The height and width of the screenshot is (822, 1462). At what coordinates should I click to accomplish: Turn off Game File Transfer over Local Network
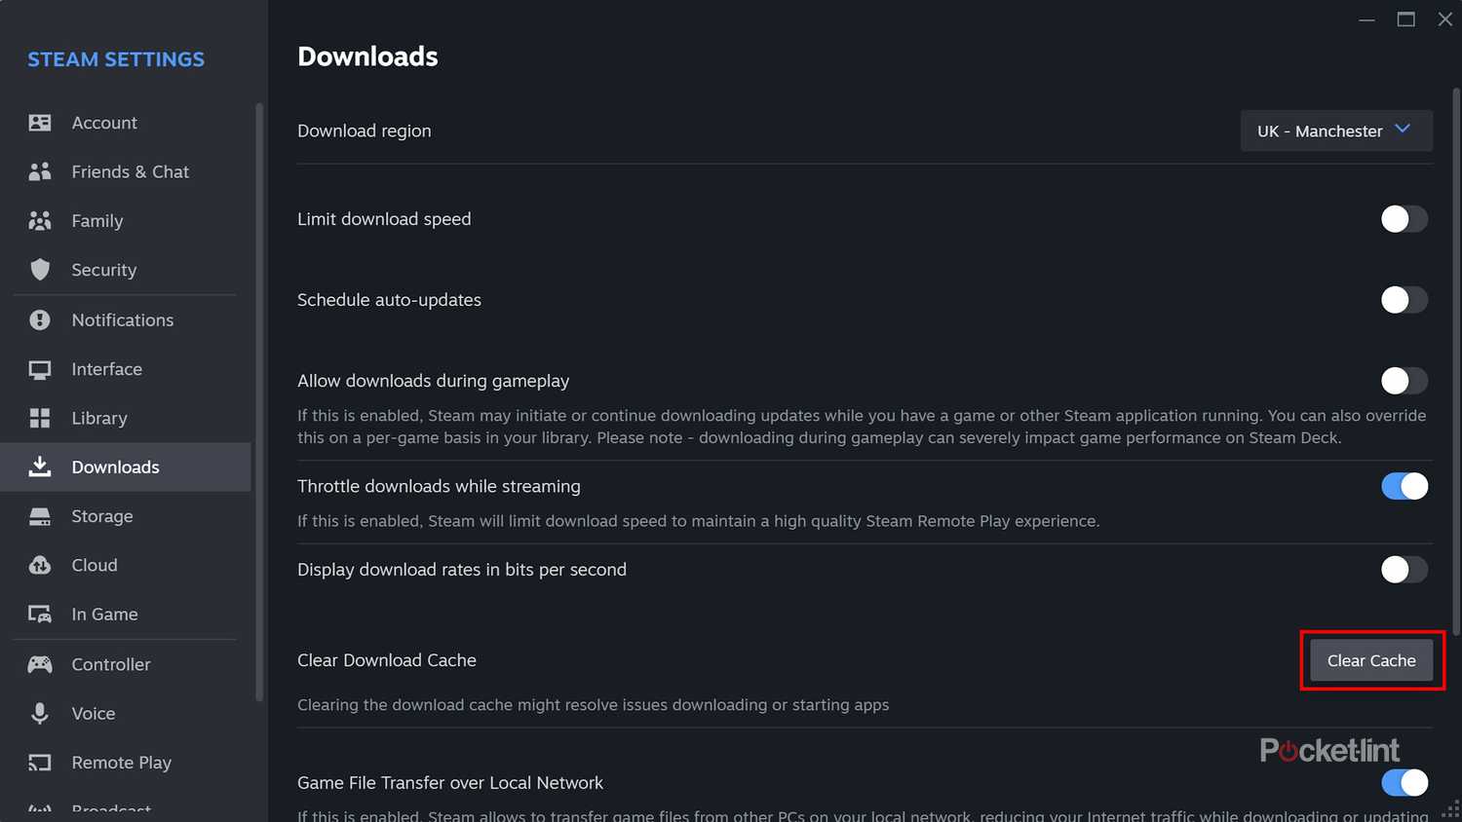click(1404, 782)
